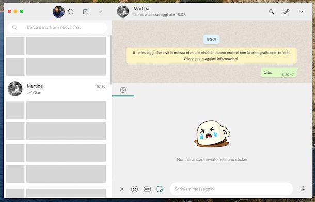Viewport: 315px width, 202px height.
Task: Record a voice message with microphone
Action: [x=303, y=189]
